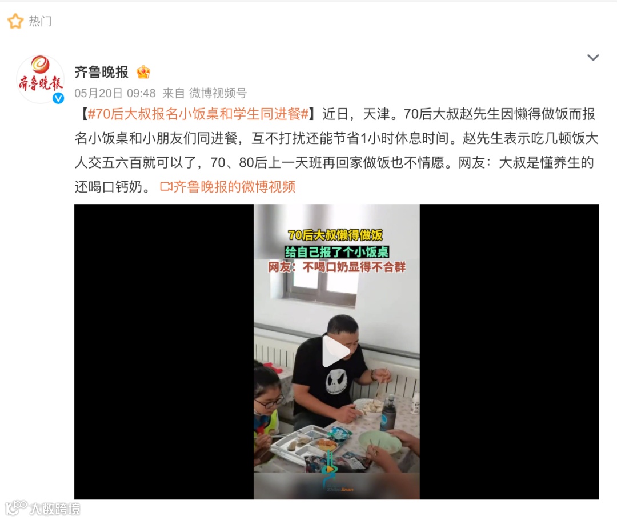Screen dimensions: 617x520
Task: Click the gold crown membership icon
Action: tap(143, 73)
